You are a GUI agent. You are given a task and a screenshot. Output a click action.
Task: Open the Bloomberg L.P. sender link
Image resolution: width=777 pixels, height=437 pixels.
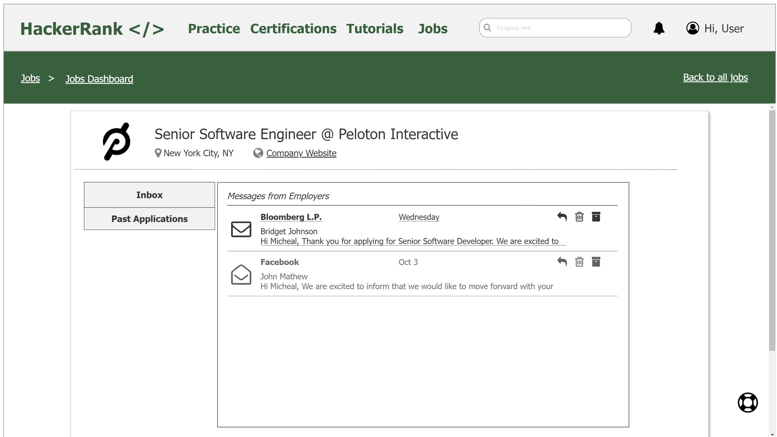coord(290,217)
